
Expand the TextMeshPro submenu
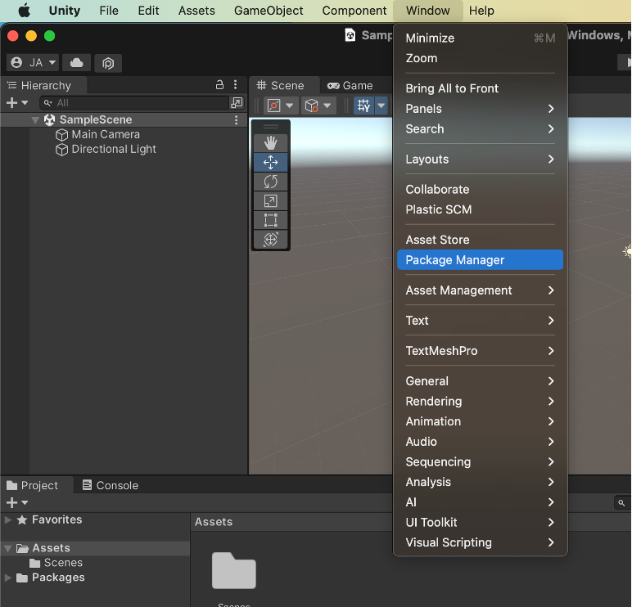tap(480, 351)
